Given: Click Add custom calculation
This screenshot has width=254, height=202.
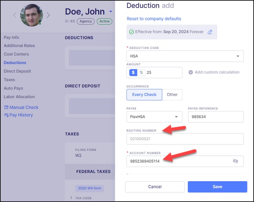Looking at the screenshot, I should [217, 72].
